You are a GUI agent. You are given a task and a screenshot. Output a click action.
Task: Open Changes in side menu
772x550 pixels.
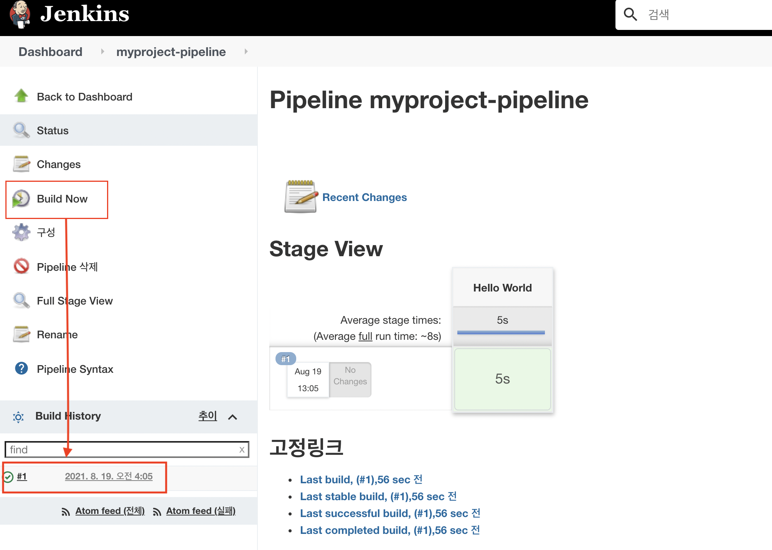pyautogui.click(x=59, y=164)
